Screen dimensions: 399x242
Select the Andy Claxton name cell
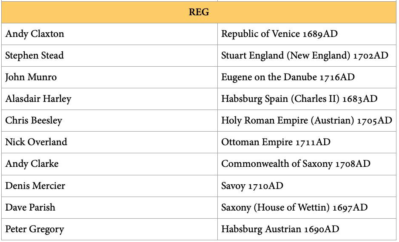(35, 34)
